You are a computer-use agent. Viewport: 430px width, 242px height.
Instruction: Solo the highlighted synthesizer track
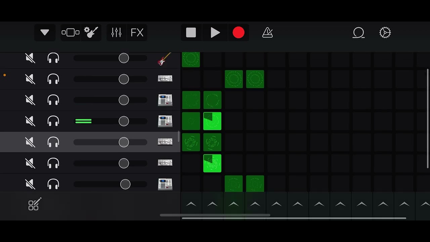point(53,142)
